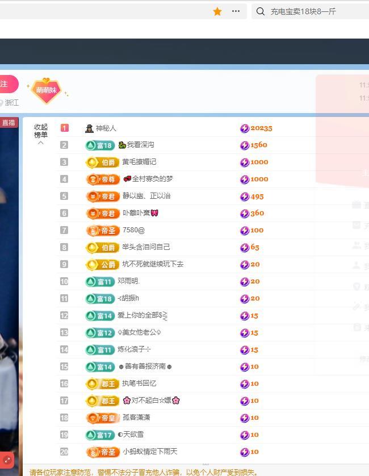Select the username 小蚂蚁情定下雨天
The height and width of the screenshot is (476, 369).
[x=150, y=452]
